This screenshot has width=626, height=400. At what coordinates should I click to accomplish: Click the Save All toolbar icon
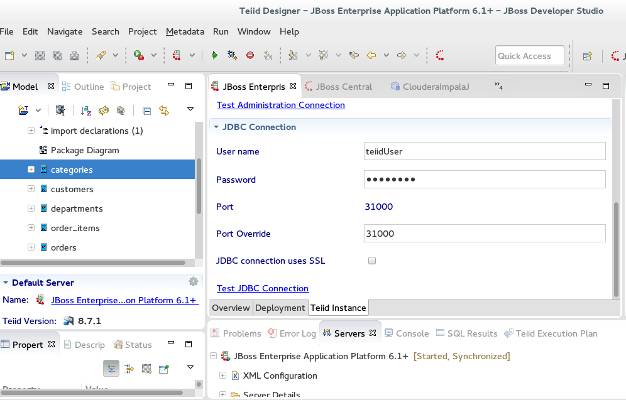pos(57,55)
